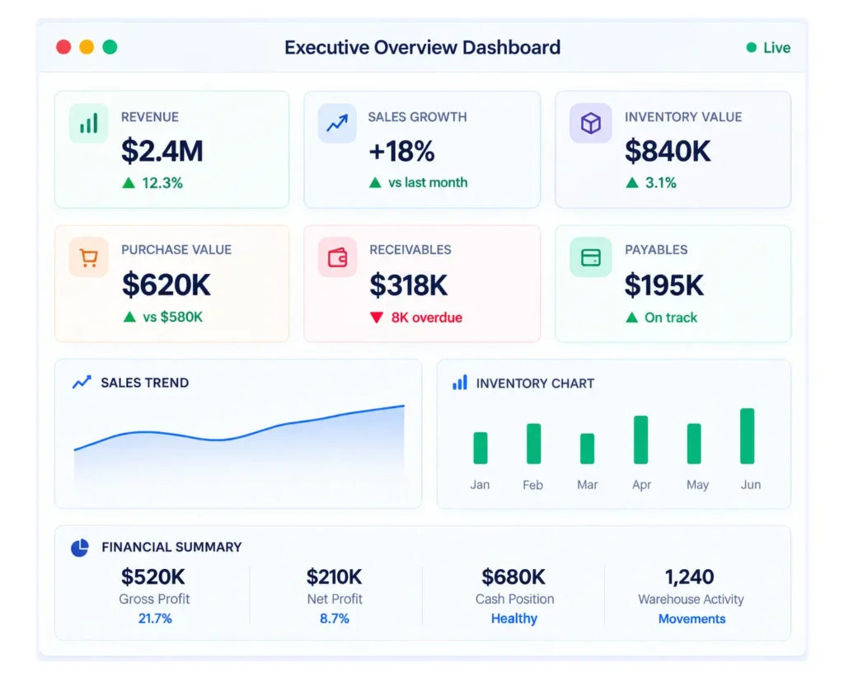Click the vs $580K comparison text
Screen dimensions: 844x696
(173, 317)
